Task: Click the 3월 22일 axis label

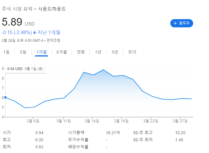Action: 151,121
